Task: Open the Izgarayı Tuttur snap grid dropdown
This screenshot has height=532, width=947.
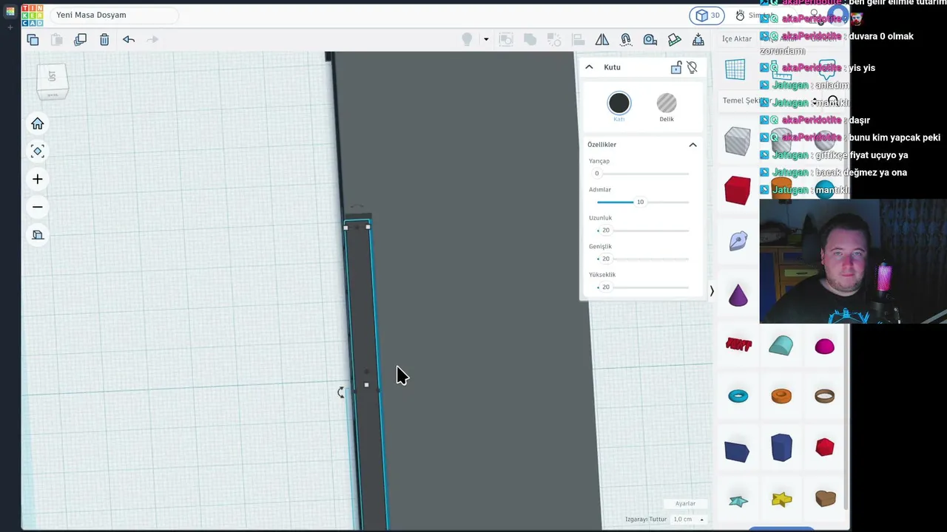Action: 688,519
